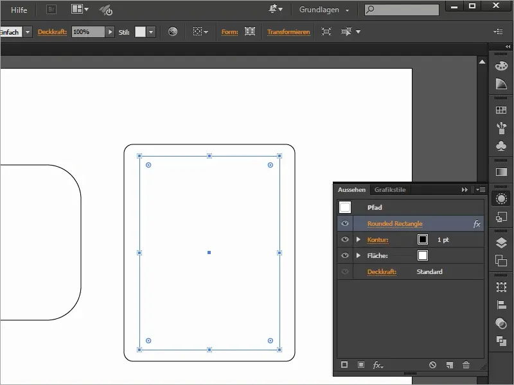
Task: Open the Rounded Rectangle effect link
Action: 394,223
